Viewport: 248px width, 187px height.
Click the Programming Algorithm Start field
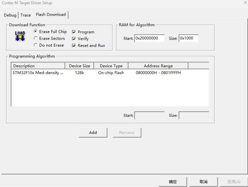pyautogui.click(x=149, y=115)
